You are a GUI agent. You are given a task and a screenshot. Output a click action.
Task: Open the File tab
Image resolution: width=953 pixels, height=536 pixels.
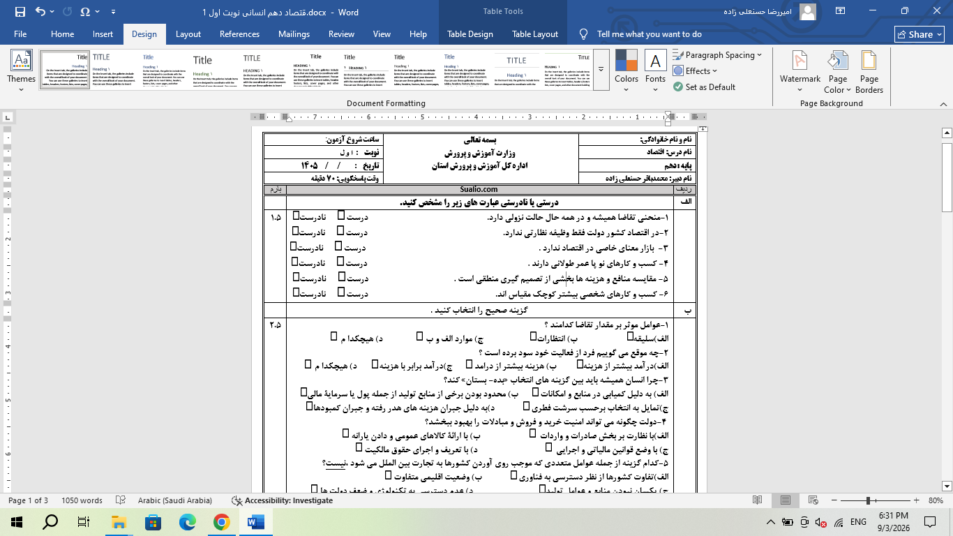[20, 34]
